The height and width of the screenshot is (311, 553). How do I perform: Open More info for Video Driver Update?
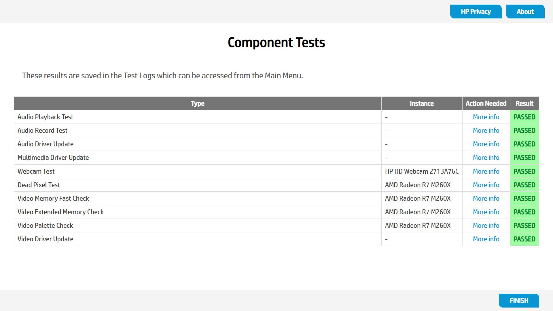[x=486, y=239]
